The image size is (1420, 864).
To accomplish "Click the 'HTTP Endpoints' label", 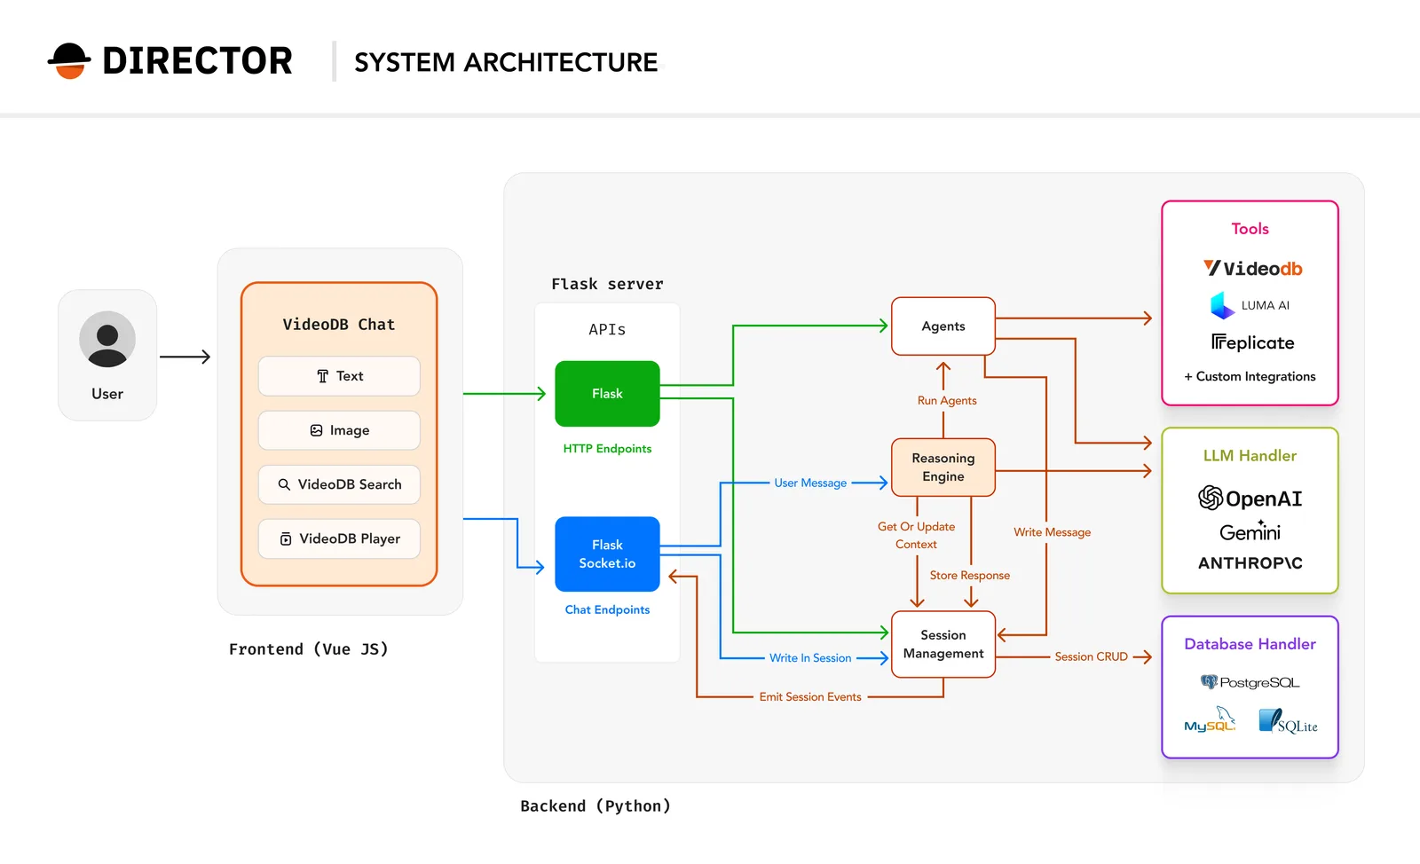I will [607, 449].
